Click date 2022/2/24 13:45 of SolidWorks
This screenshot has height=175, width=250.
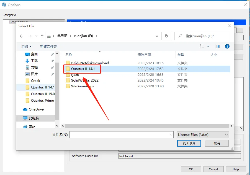coord(151,80)
